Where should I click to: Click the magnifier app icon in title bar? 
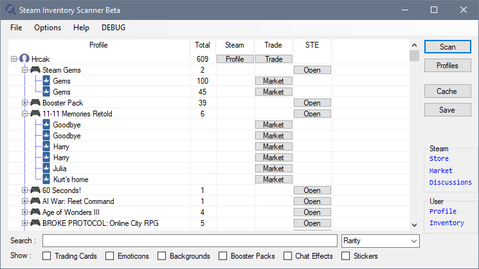click(x=10, y=10)
